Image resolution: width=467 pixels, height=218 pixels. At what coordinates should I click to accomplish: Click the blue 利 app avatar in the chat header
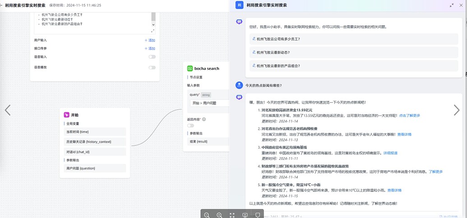coord(240,5)
